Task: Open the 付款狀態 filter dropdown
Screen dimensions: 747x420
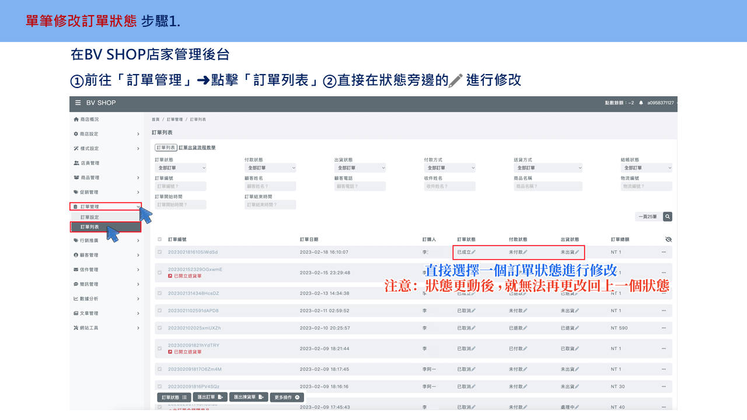Action: [x=270, y=168]
